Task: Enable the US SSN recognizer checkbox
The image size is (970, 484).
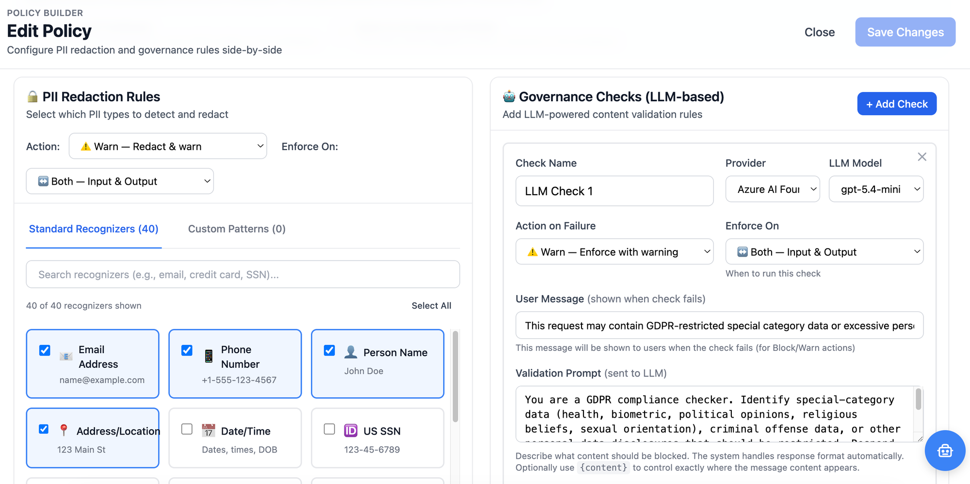Action: tap(329, 429)
